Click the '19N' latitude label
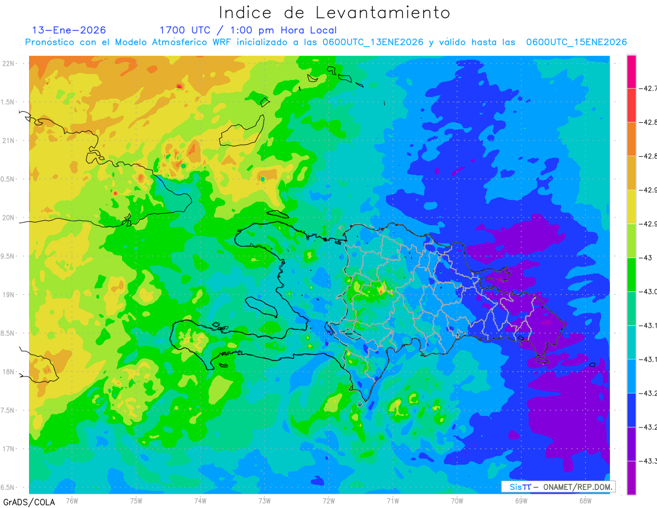Image resolution: width=657 pixels, height=508 pixels. pyautogui.click(x=8, y=295)
